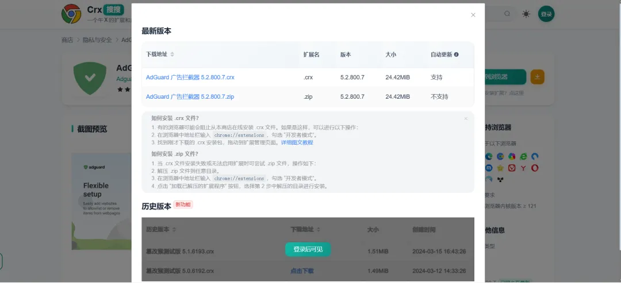Click the colorful 360 browser icon
Screen dimensions: 621x283
pos(512,157)
